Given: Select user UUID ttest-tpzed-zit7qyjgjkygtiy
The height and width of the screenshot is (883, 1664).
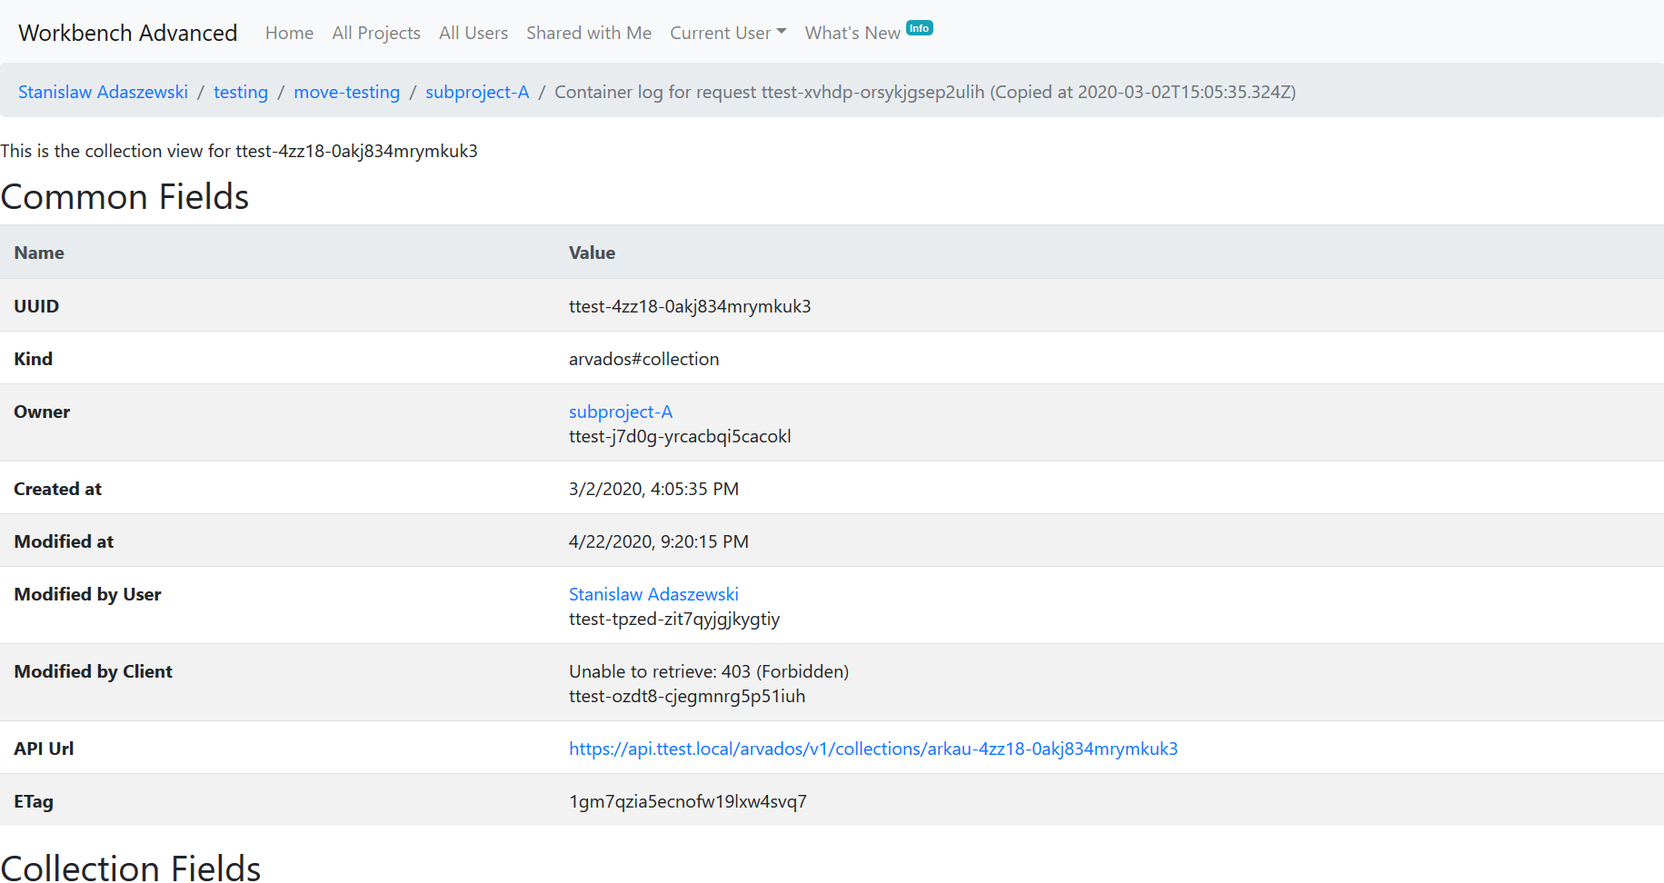Looking at the screenshot, I should [674, 619].
